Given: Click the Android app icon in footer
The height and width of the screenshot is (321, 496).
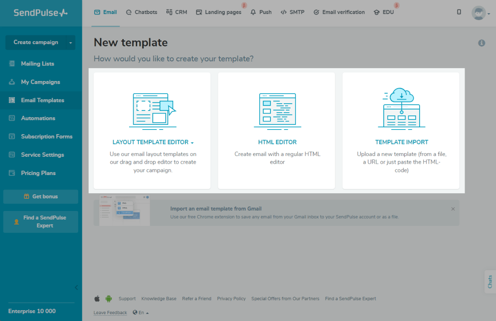Looking at the screenshot, I should [x=109, y=299].
